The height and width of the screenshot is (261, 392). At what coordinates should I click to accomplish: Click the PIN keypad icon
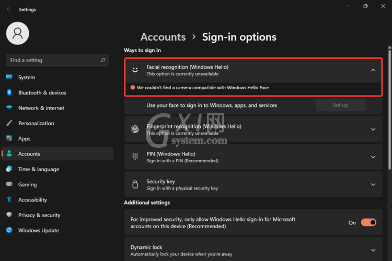pos(135,157)
